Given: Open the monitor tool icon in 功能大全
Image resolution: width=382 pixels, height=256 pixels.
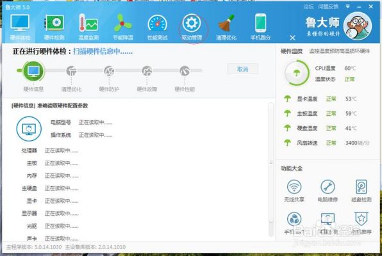Looking at the screenshot, I should coord(328,219).
